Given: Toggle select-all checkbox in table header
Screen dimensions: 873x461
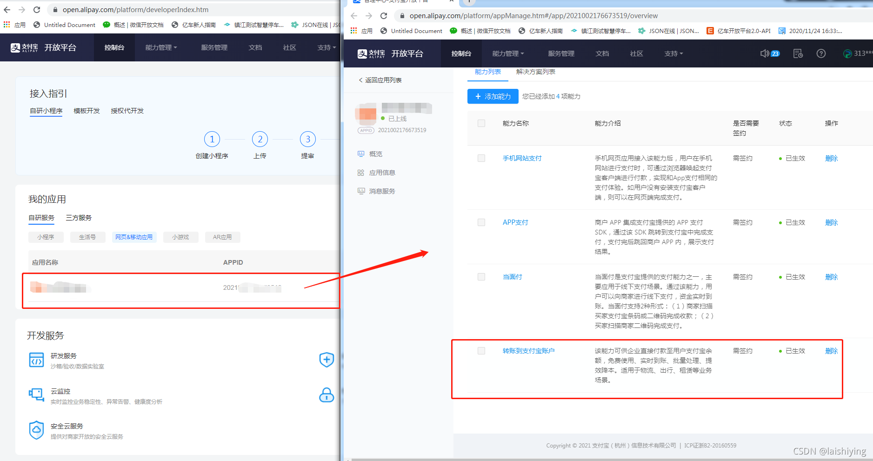Looking at the screenshot, I should click(481, 123).
